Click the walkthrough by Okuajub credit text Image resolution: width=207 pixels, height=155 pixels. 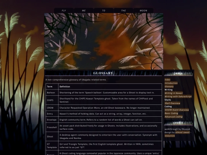click(x=177, y=129)
